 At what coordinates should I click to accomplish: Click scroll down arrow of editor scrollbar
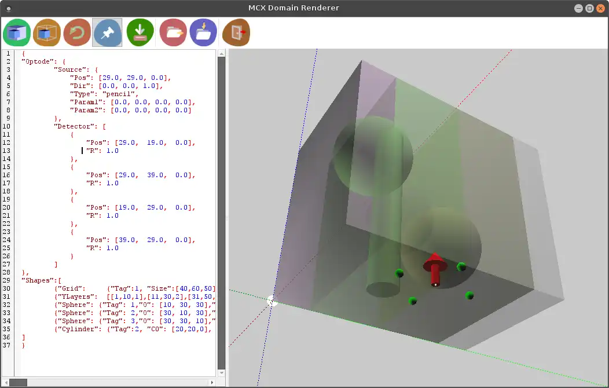[x=221, y=373]
